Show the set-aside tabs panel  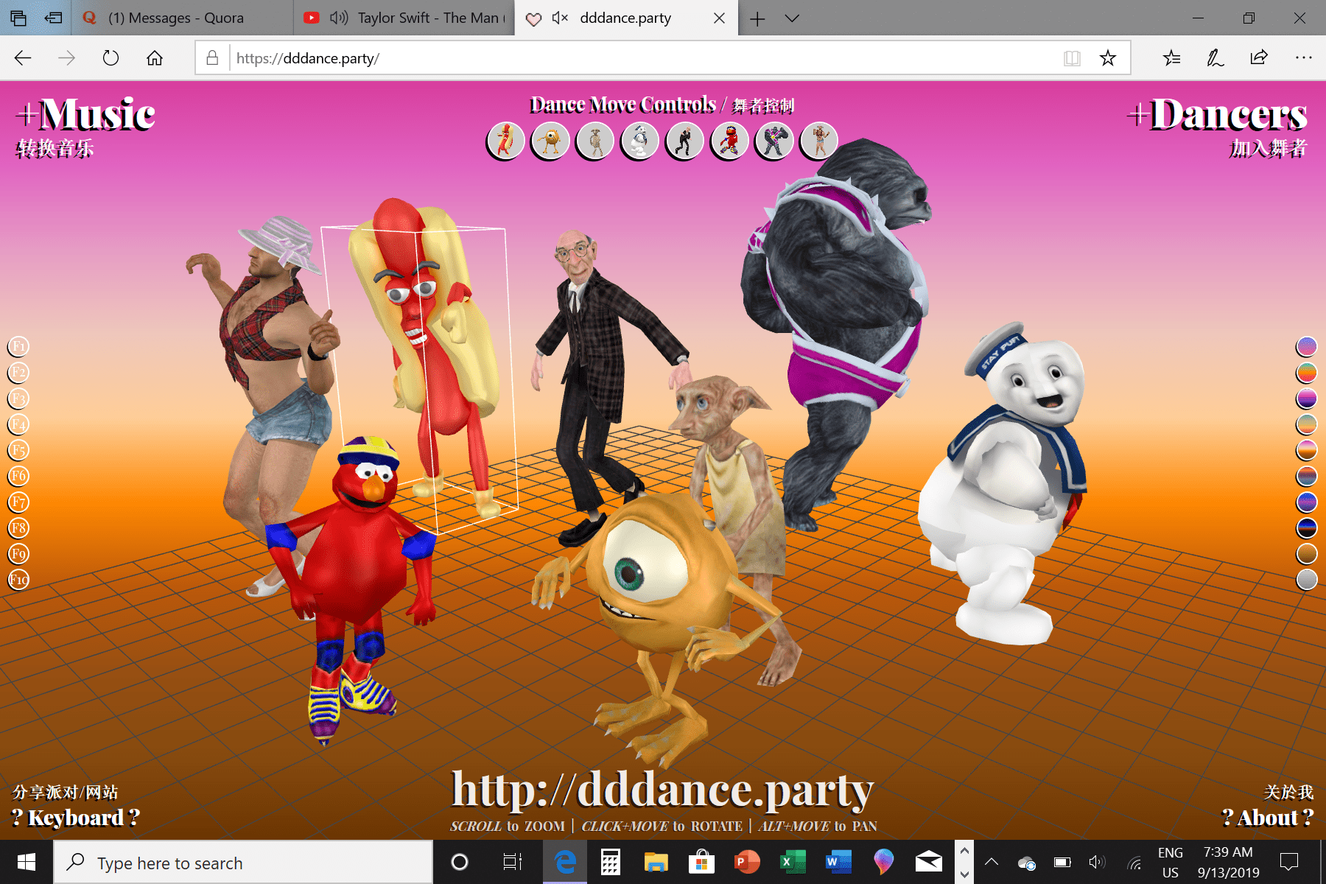coord(18,18)
